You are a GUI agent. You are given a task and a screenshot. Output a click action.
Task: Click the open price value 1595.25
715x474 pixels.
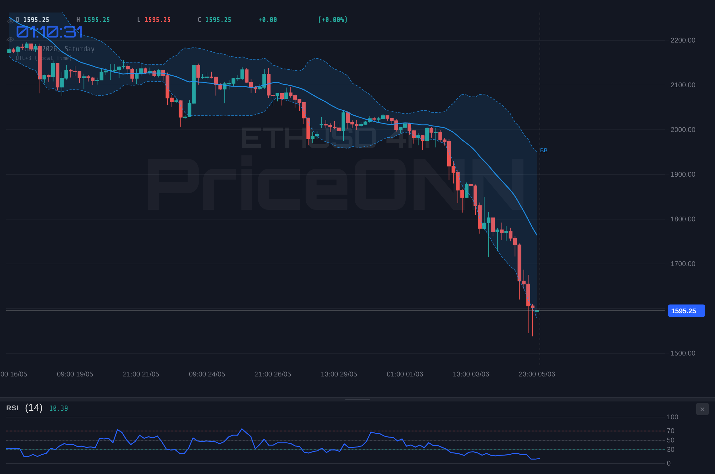coord(36,20)
